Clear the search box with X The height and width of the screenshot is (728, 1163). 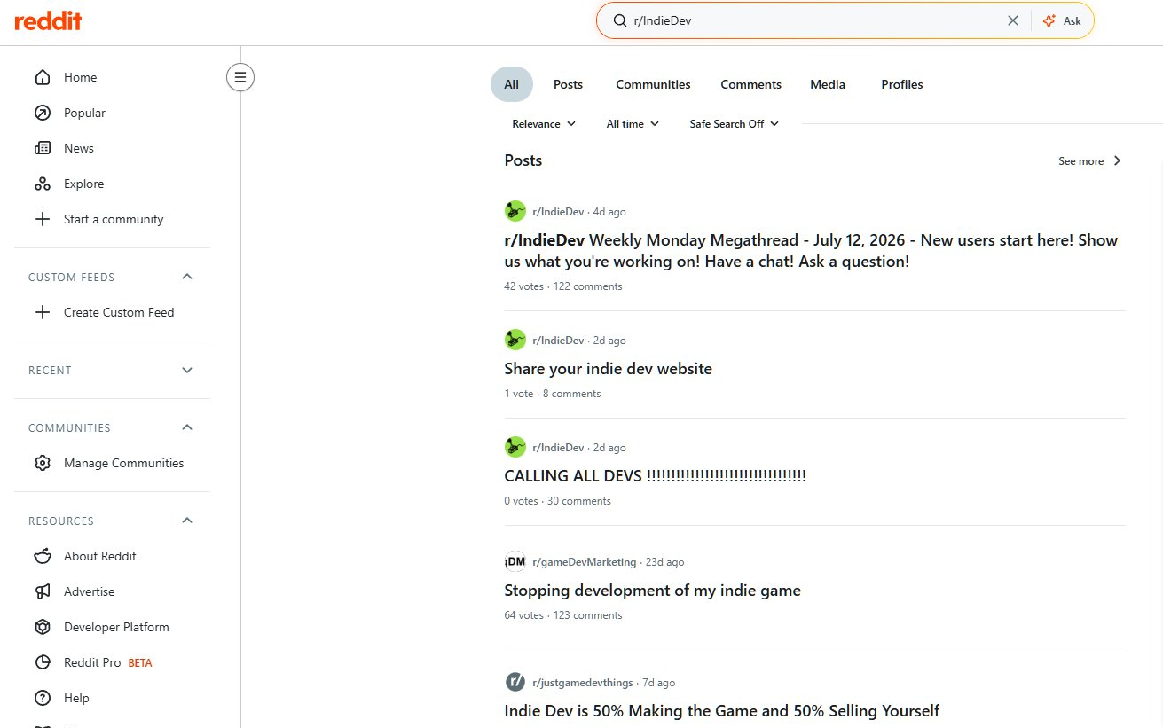click(x=1013, y=20)
